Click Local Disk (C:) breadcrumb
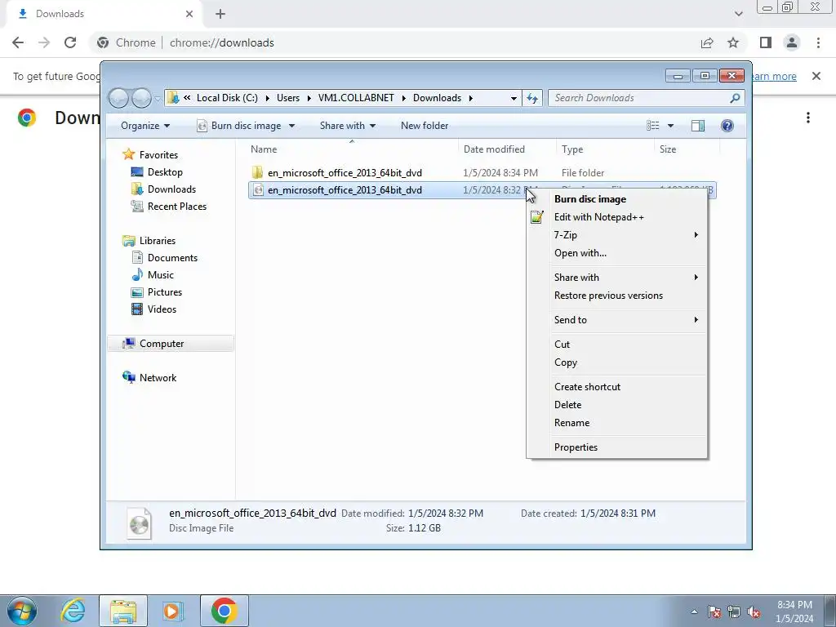 [227, 98]
